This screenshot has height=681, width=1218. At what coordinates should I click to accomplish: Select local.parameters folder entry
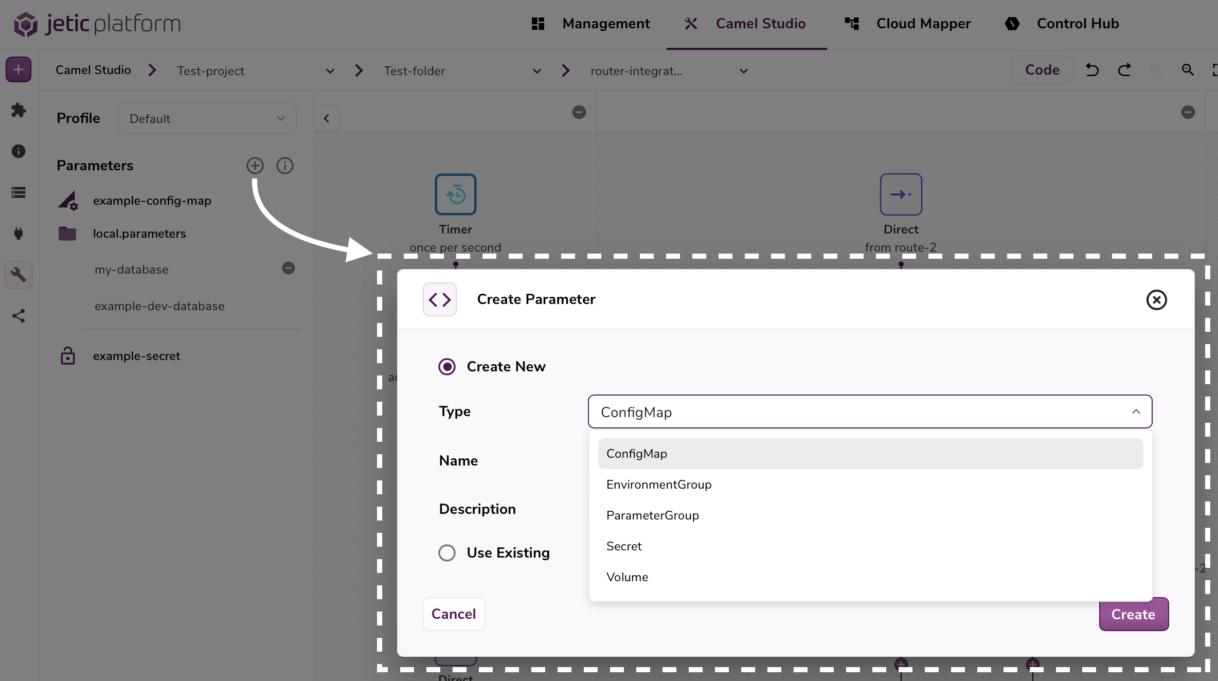point(139,234)
